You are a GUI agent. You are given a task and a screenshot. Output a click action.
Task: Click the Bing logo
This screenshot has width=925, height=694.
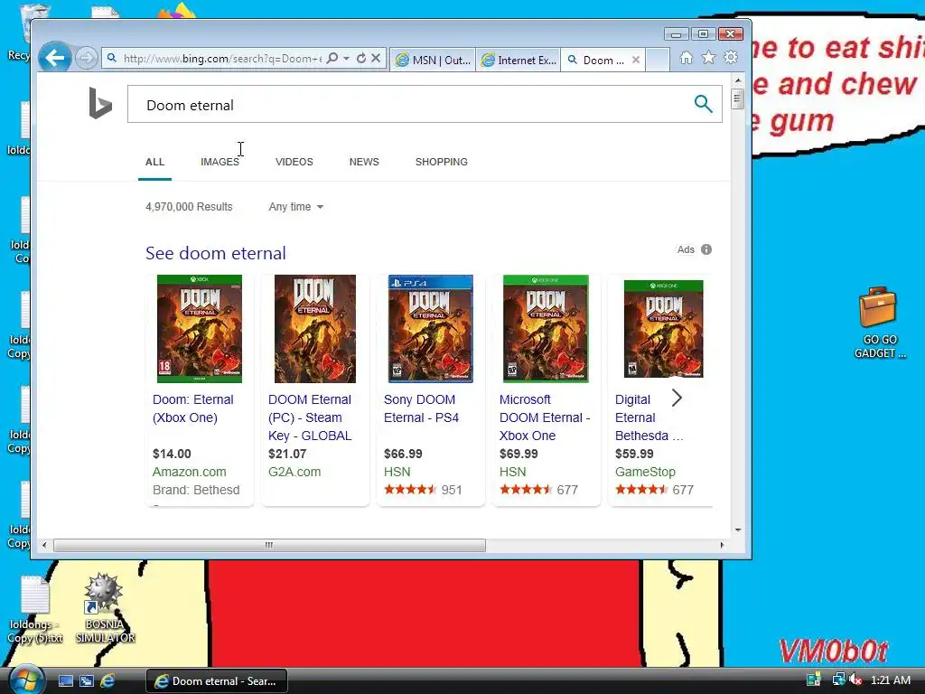[x=99, y=103]
